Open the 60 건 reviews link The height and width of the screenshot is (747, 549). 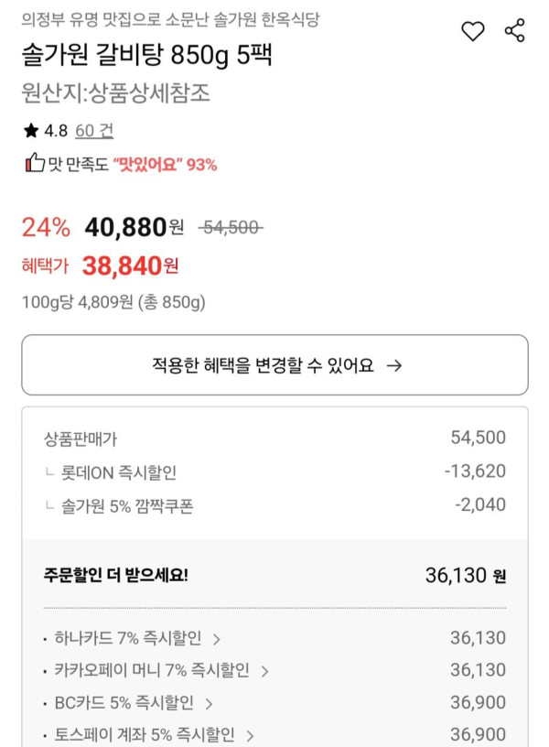94,131
